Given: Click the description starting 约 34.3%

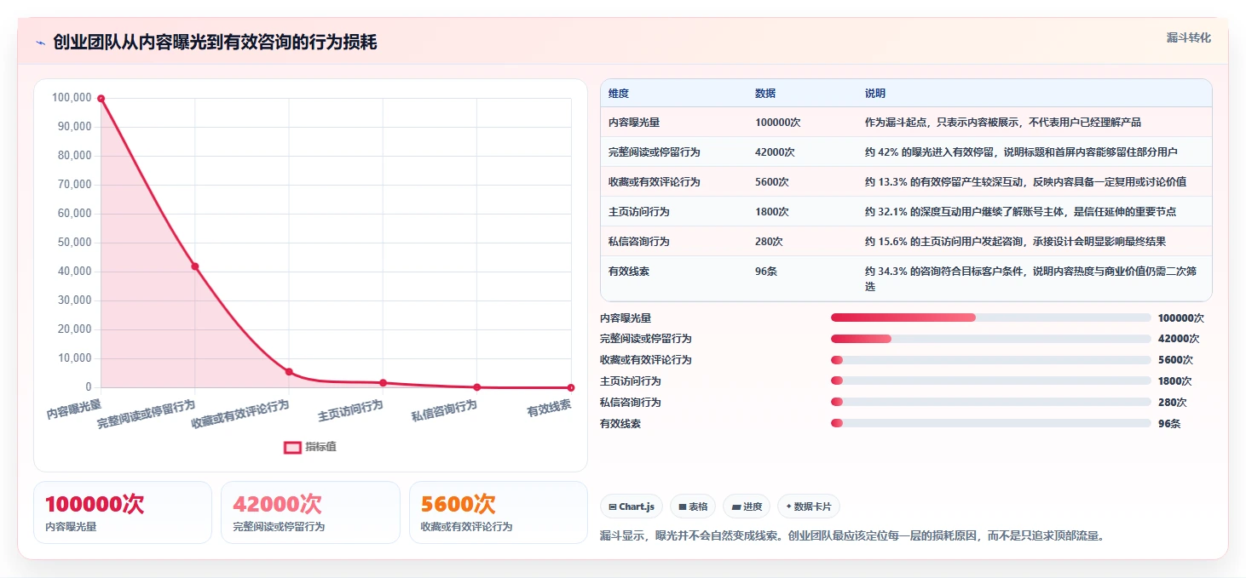Looking at the screenshot, I should (x=1029, y=279).
